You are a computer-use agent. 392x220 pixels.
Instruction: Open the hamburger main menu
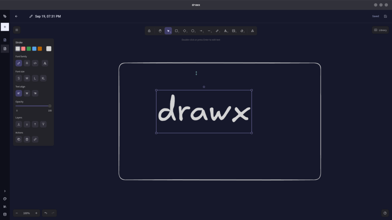[17, 30]
